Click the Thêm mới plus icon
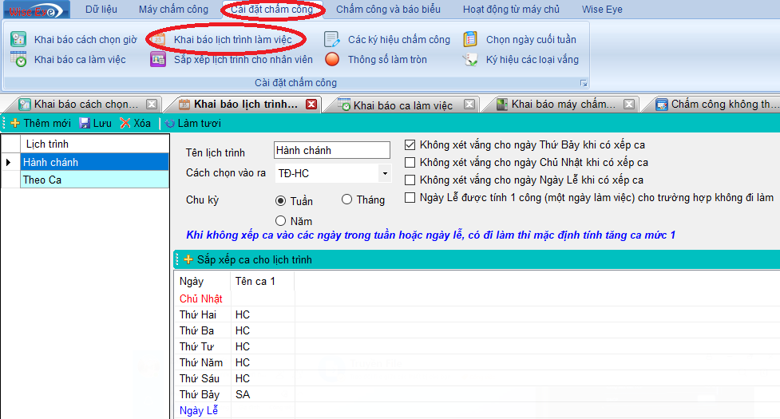 [x=15, y=123]
